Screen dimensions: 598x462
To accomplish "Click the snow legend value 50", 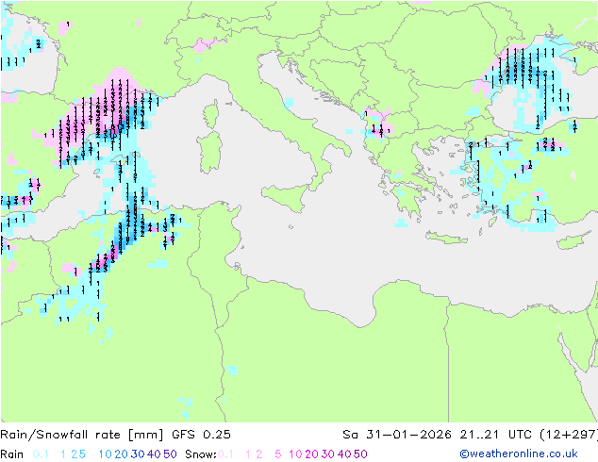I will pos(360,454).
